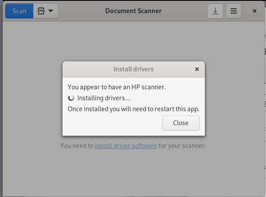
Task: Click the 'You need to' text behind the dialog
Action: (77, 146)
